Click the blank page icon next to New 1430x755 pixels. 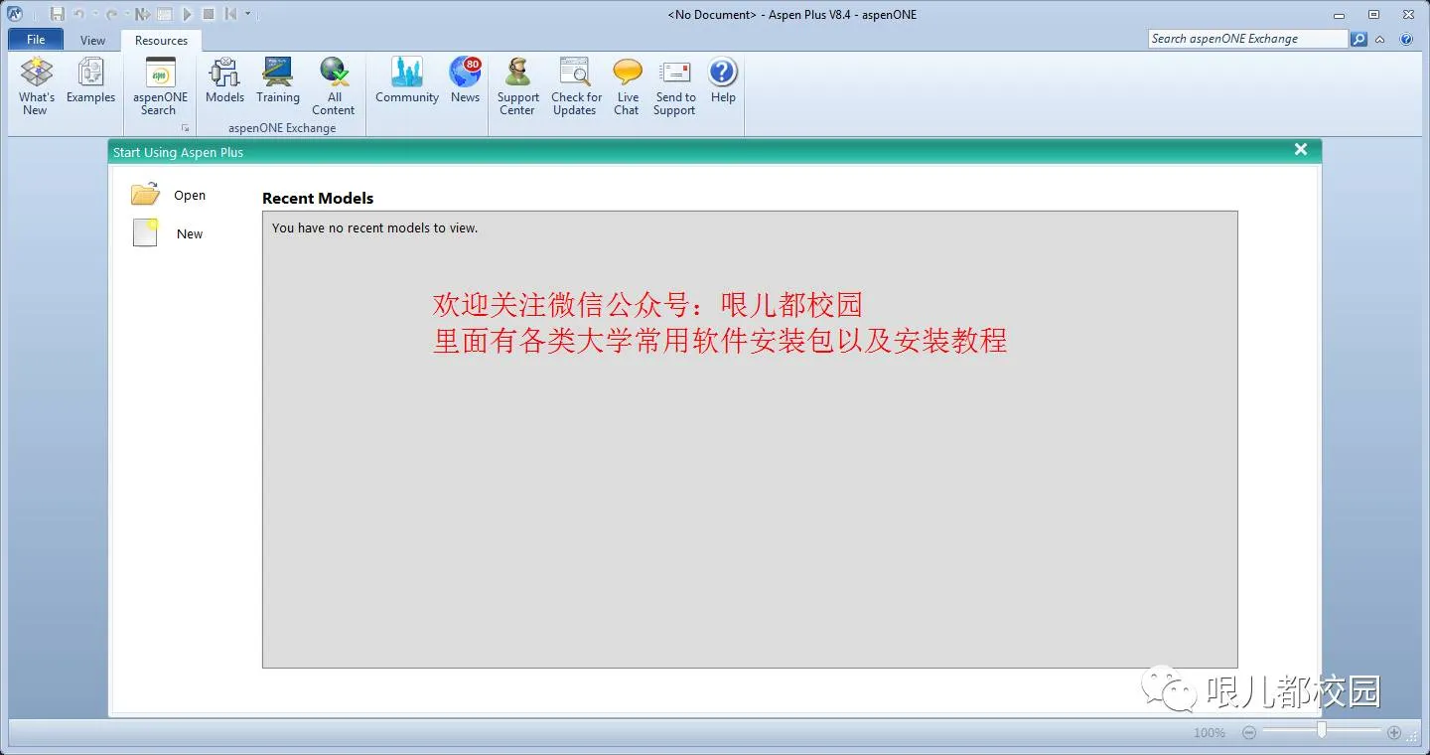(x=146, y=232)
